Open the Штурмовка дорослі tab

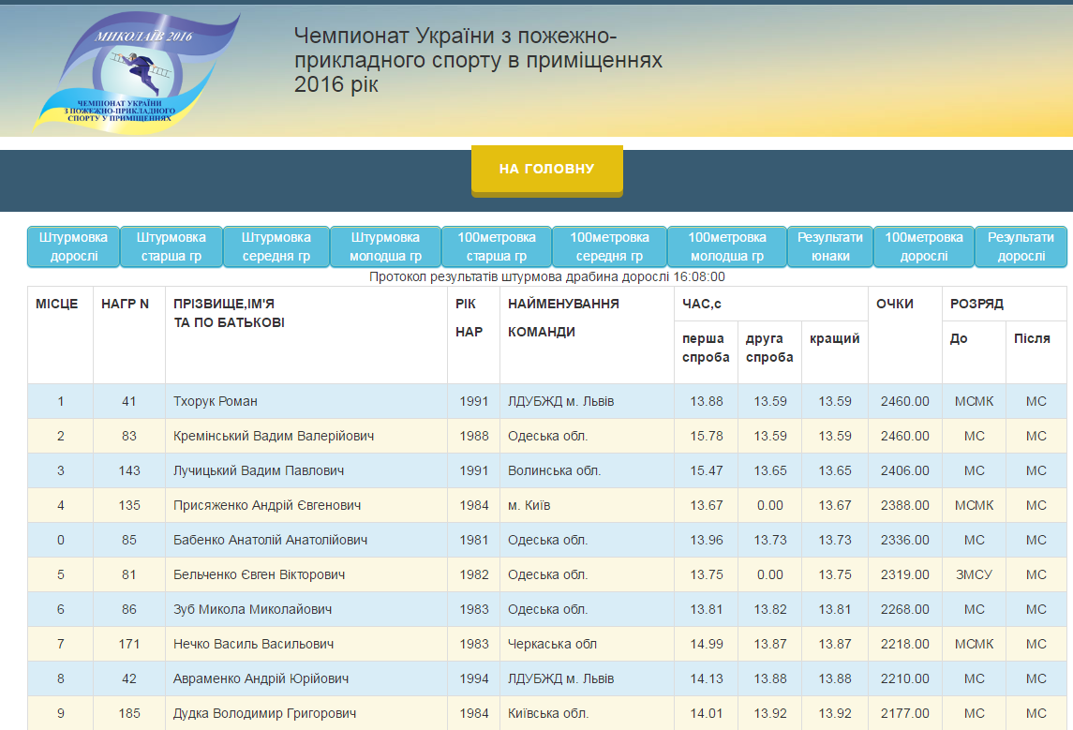[74, 247]
